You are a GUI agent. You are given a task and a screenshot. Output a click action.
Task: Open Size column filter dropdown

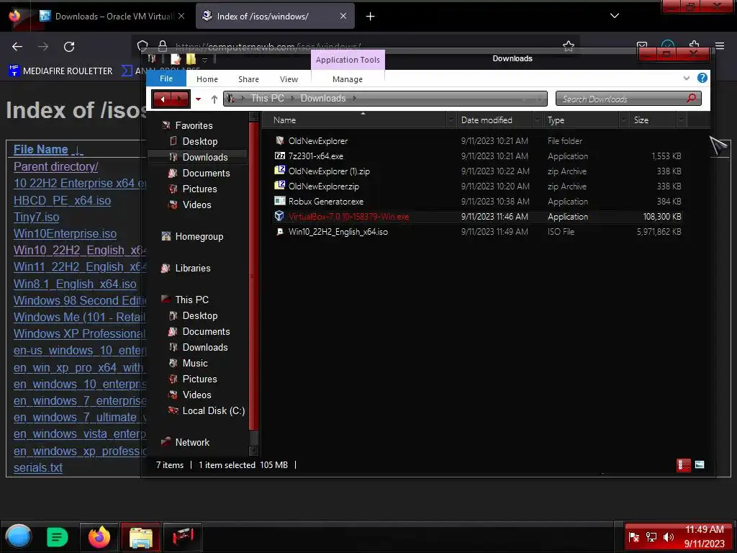tap(682, 120)
